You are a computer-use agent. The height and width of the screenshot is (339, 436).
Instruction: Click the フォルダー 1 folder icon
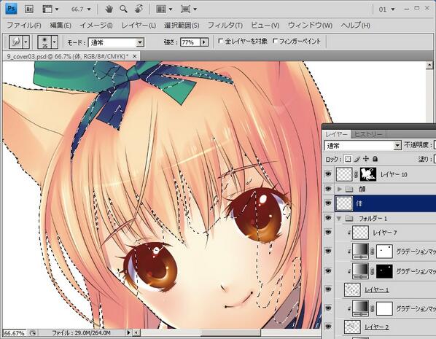pyautogui.click(x=349, y=218)
